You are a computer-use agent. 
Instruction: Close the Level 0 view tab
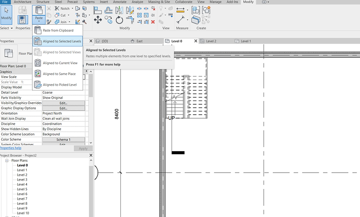coord(196,41)
